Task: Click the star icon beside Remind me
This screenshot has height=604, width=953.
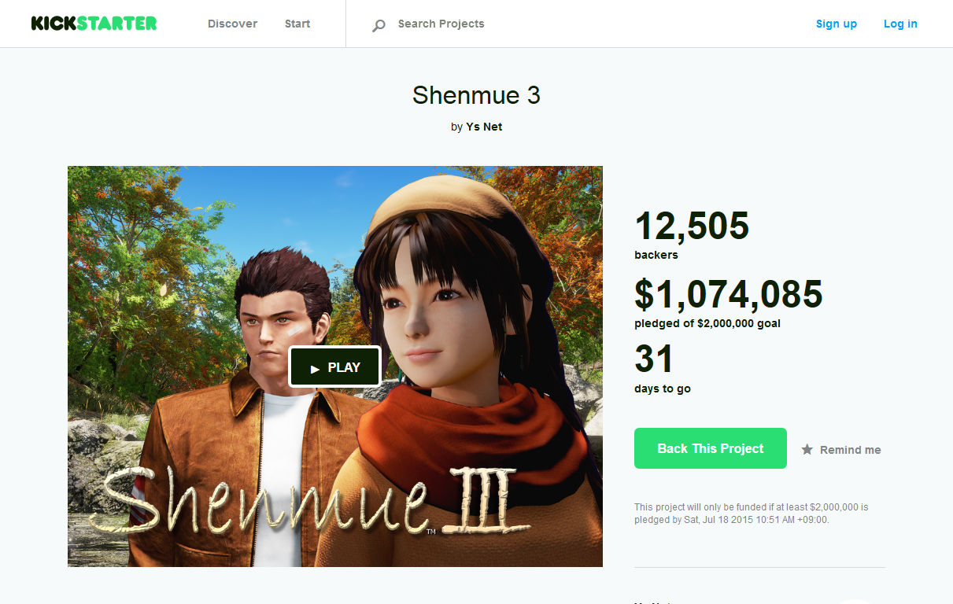Action: click(x=807, y=450)
